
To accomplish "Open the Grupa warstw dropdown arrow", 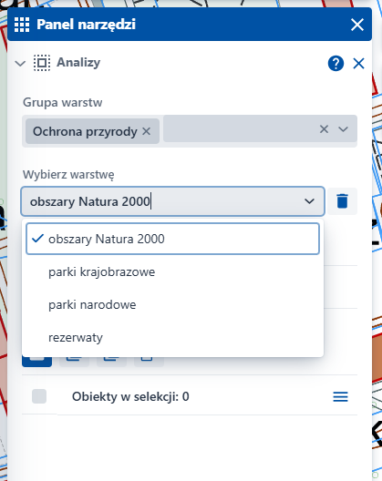I will (343, 129).
